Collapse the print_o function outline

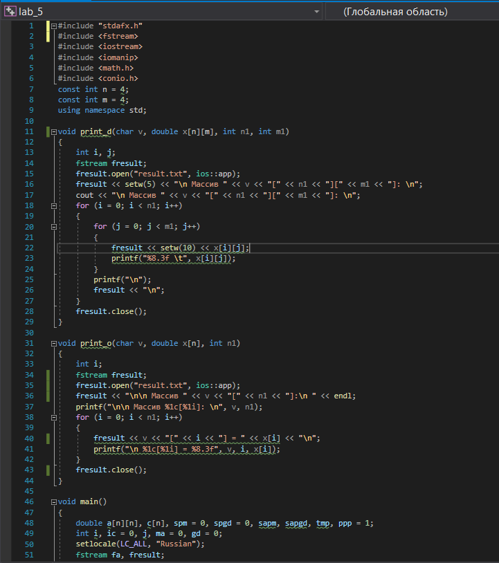(x=54, y=344)
